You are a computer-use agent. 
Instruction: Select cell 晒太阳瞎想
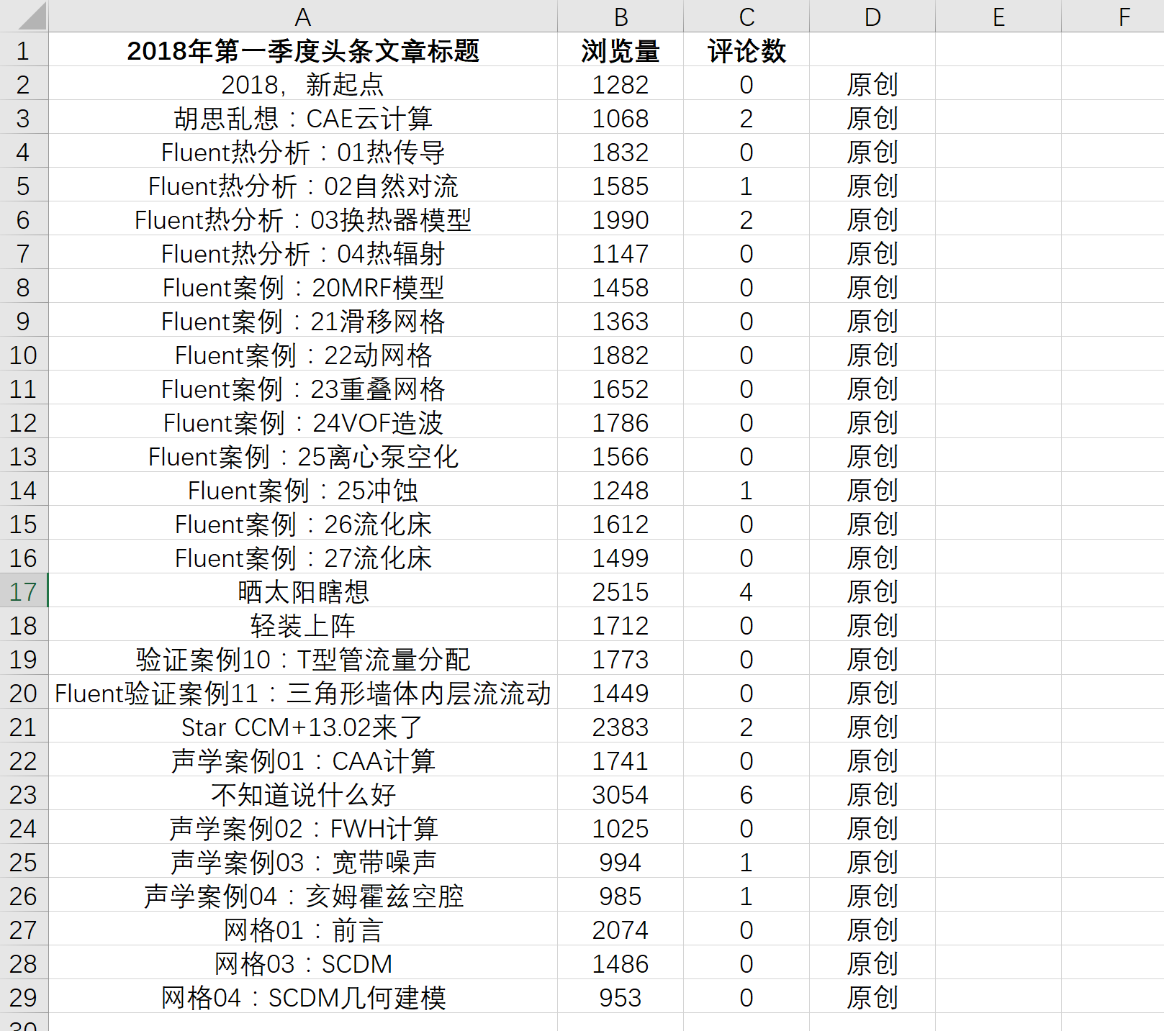[303, 591]
